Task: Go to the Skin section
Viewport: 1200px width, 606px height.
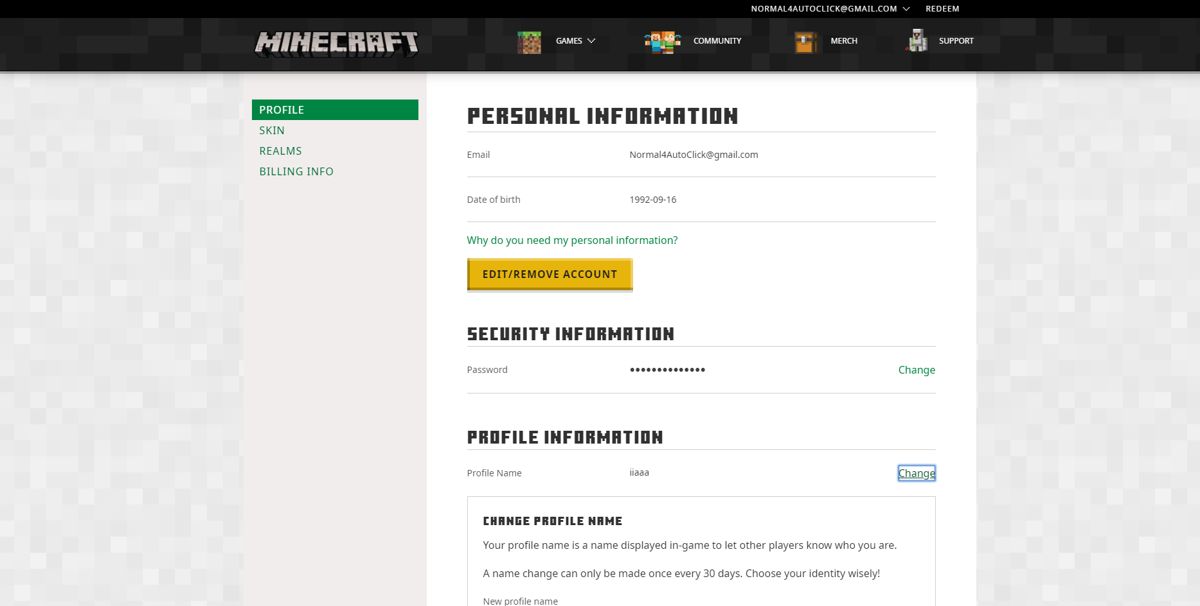Action: (x=272, y=130)
